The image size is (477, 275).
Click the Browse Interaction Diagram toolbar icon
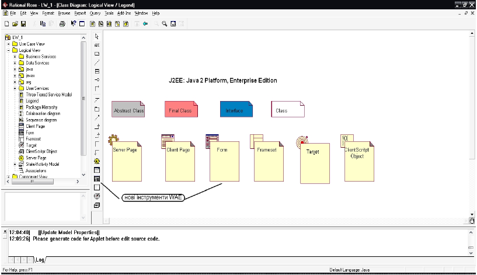100,24
